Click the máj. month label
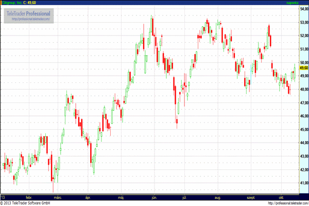309x206 pixels. pyautogui.click(x=121, y=197)
